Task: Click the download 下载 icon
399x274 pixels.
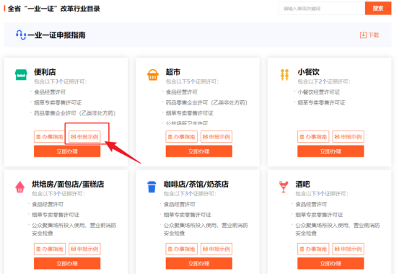Action: tap(363, 35)
